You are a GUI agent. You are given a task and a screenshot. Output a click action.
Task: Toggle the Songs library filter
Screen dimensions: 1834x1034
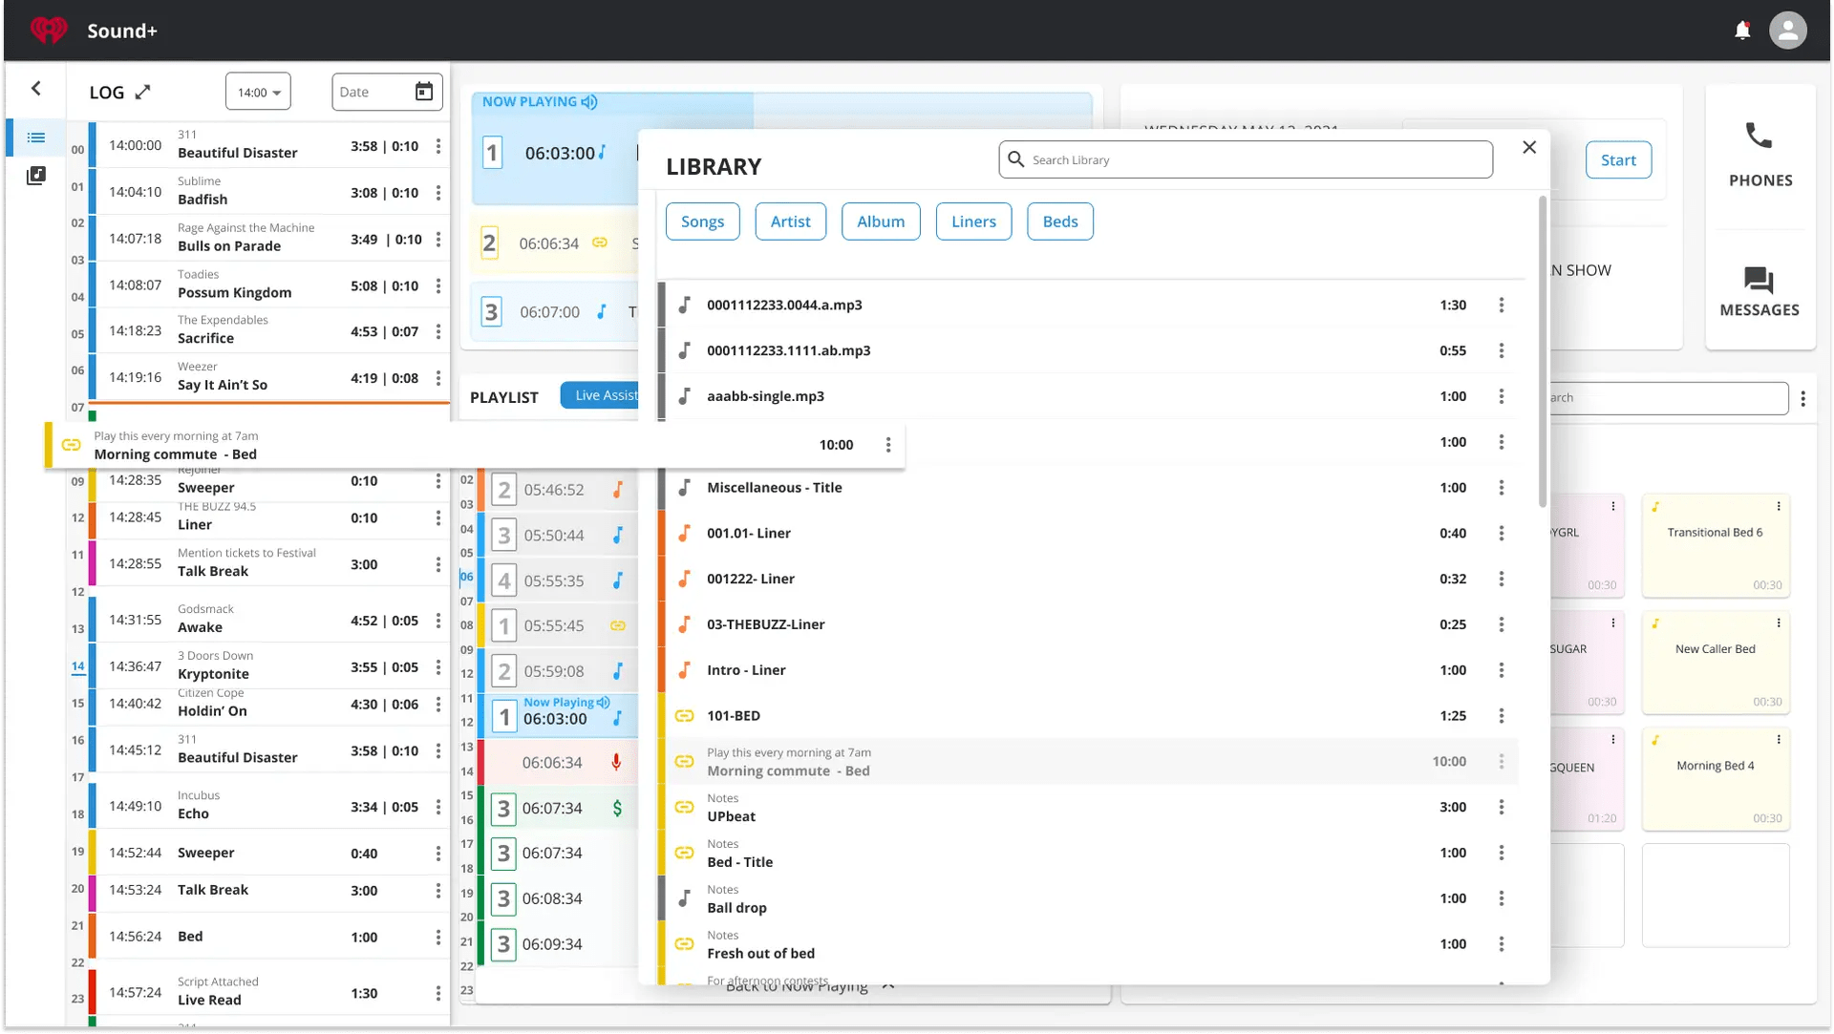click(702, 222)
